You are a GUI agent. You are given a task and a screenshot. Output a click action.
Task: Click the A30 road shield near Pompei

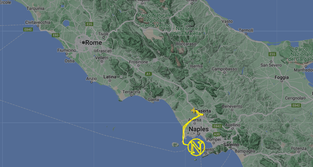coord(217,134)
